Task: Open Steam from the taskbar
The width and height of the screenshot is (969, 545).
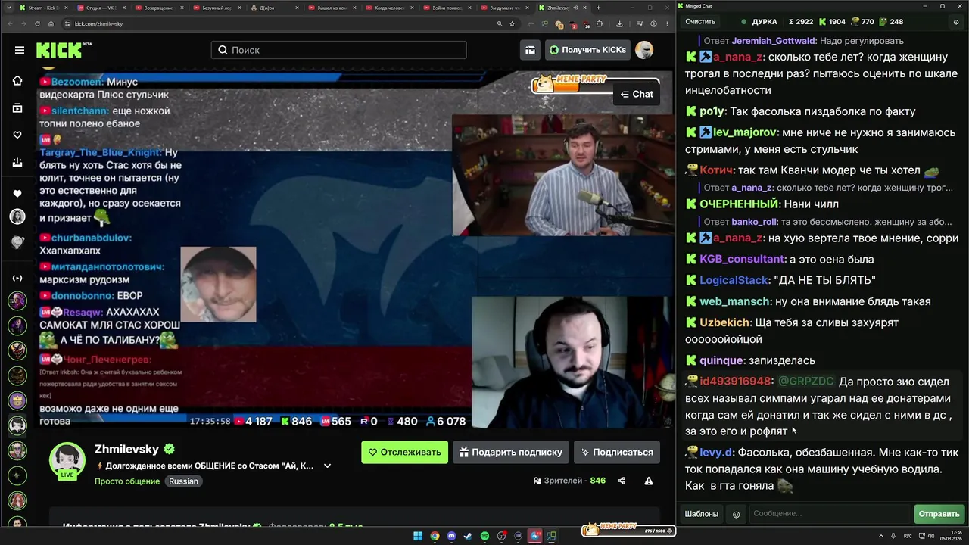Action: (469, 537)
